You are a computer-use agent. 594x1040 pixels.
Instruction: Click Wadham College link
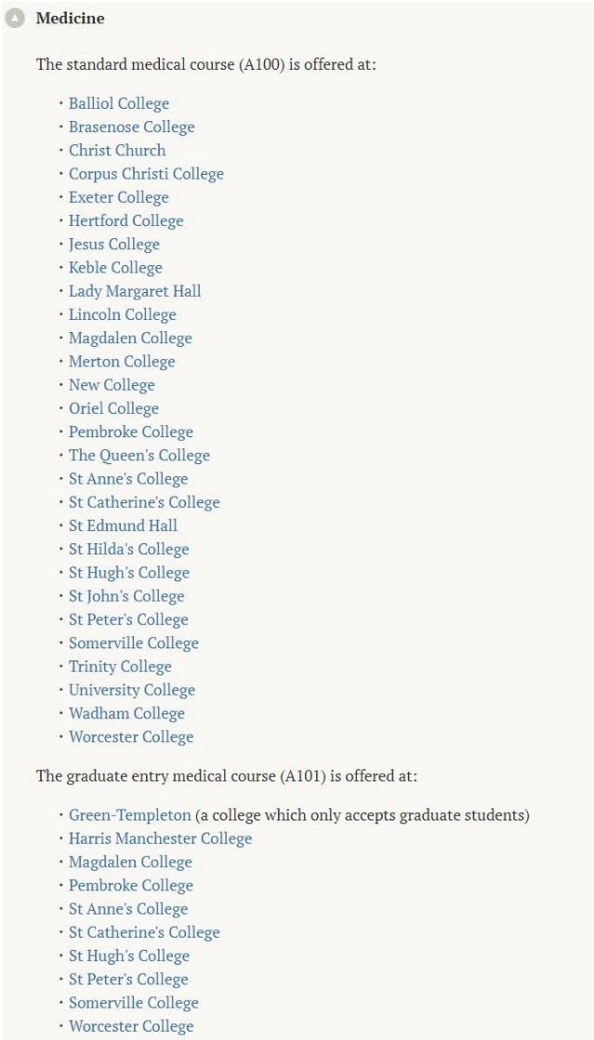(x=126, y=713)
